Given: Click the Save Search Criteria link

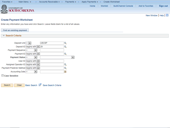Looking at the screenshot, I should 52,85.
